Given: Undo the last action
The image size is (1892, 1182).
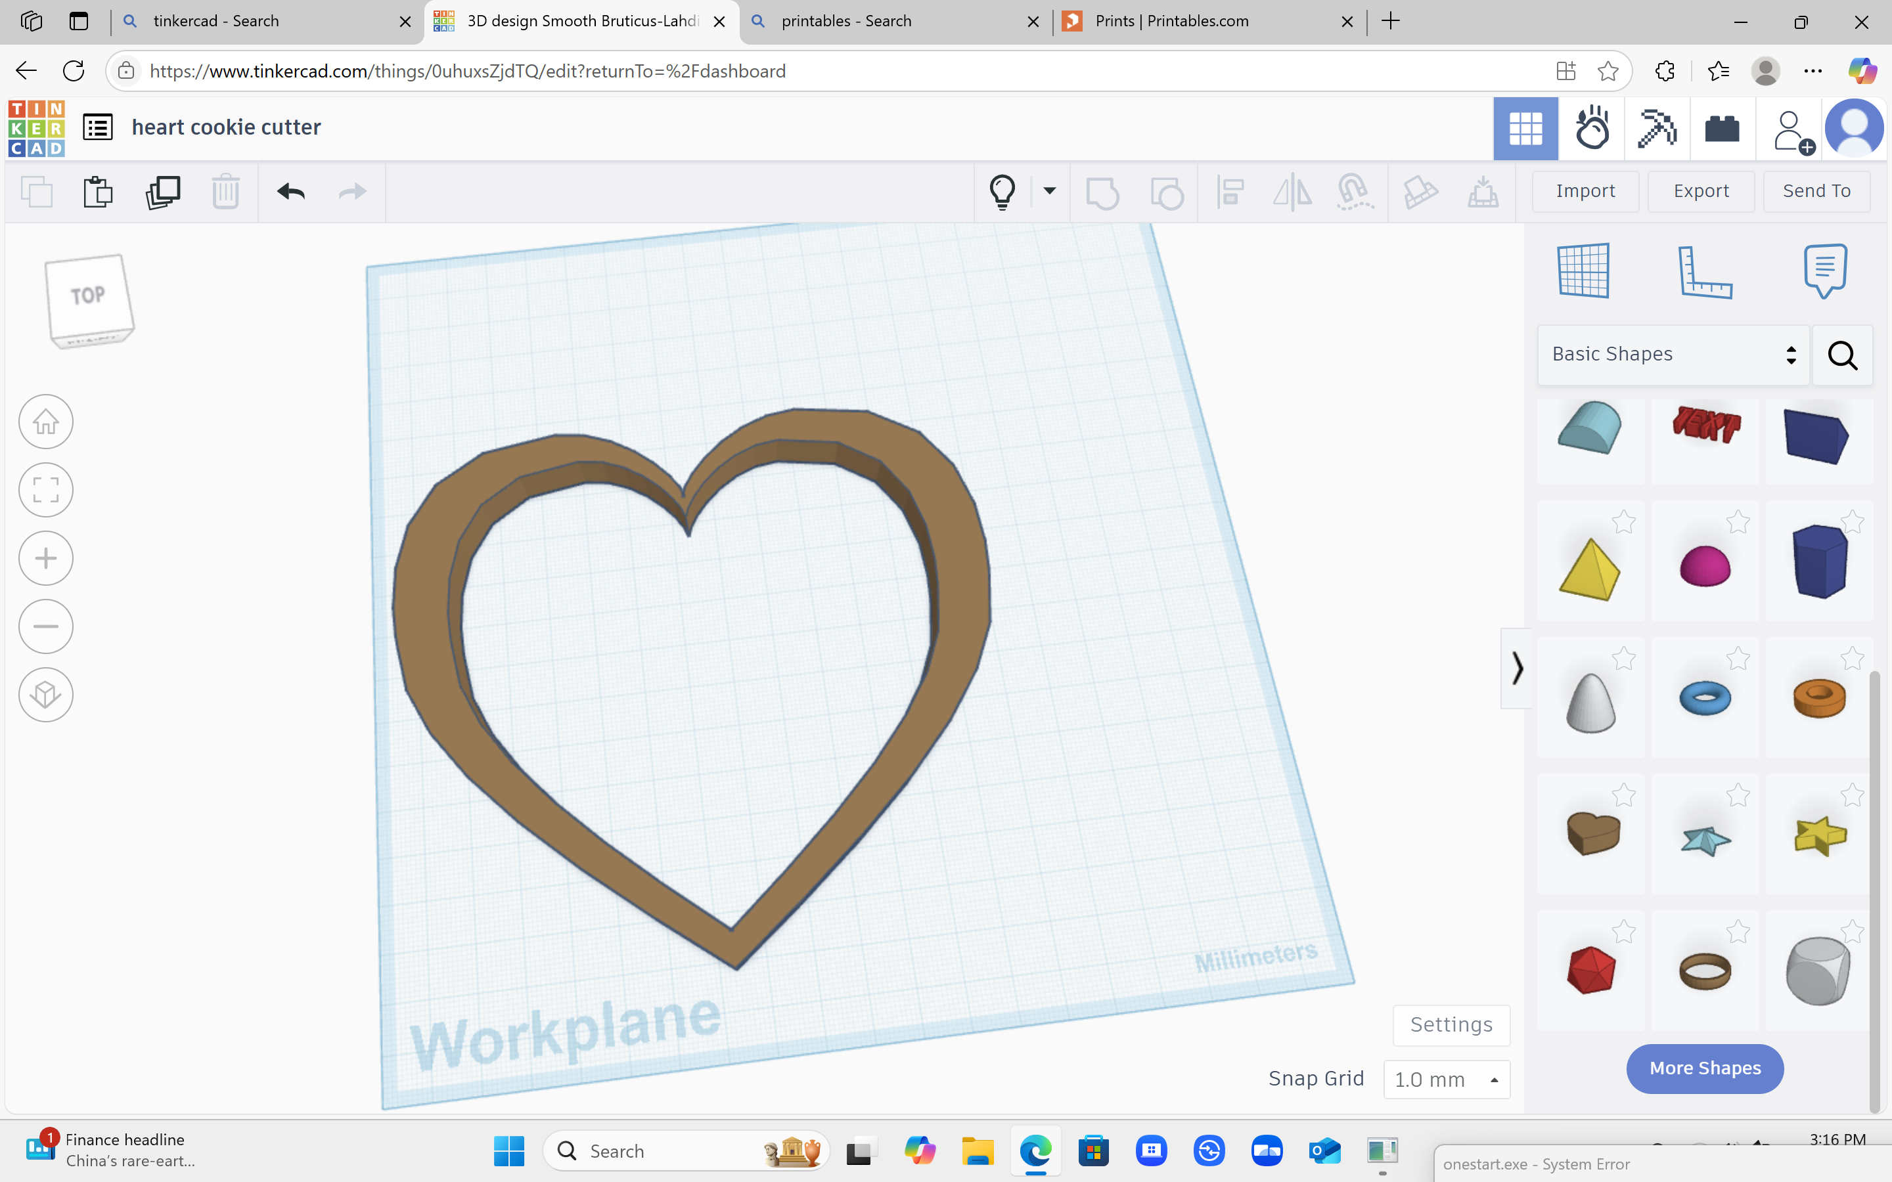Looking at the screenshot, I should click(291, 192).
